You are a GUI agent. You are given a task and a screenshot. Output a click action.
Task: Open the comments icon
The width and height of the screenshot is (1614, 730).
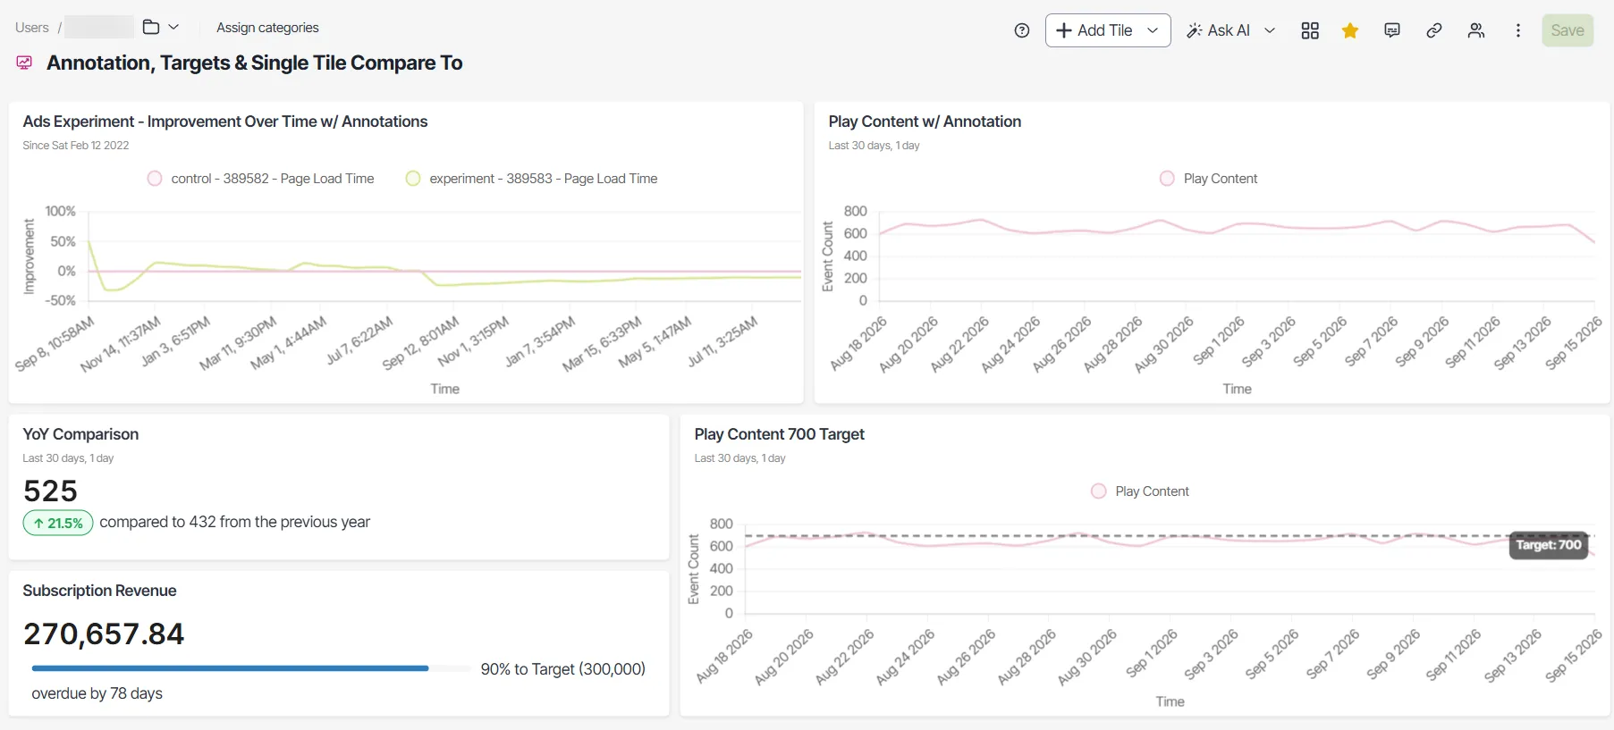pyautogui.click(x=1392, y=30)
